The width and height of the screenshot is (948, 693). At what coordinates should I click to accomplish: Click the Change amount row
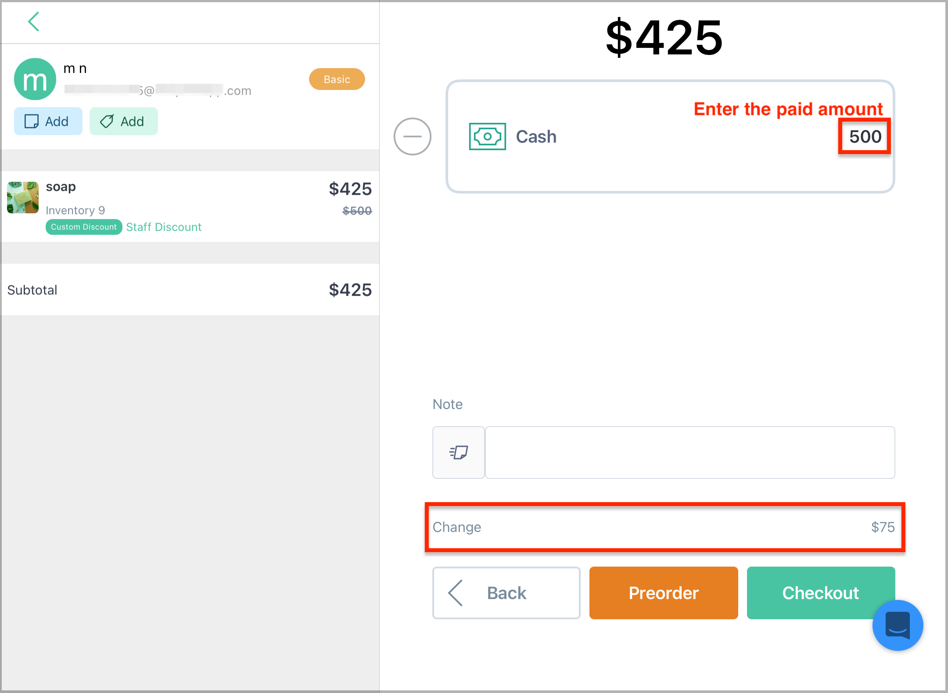[664, 527]
